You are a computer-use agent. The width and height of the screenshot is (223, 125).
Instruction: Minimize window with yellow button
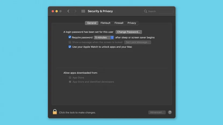coord(57,11)
